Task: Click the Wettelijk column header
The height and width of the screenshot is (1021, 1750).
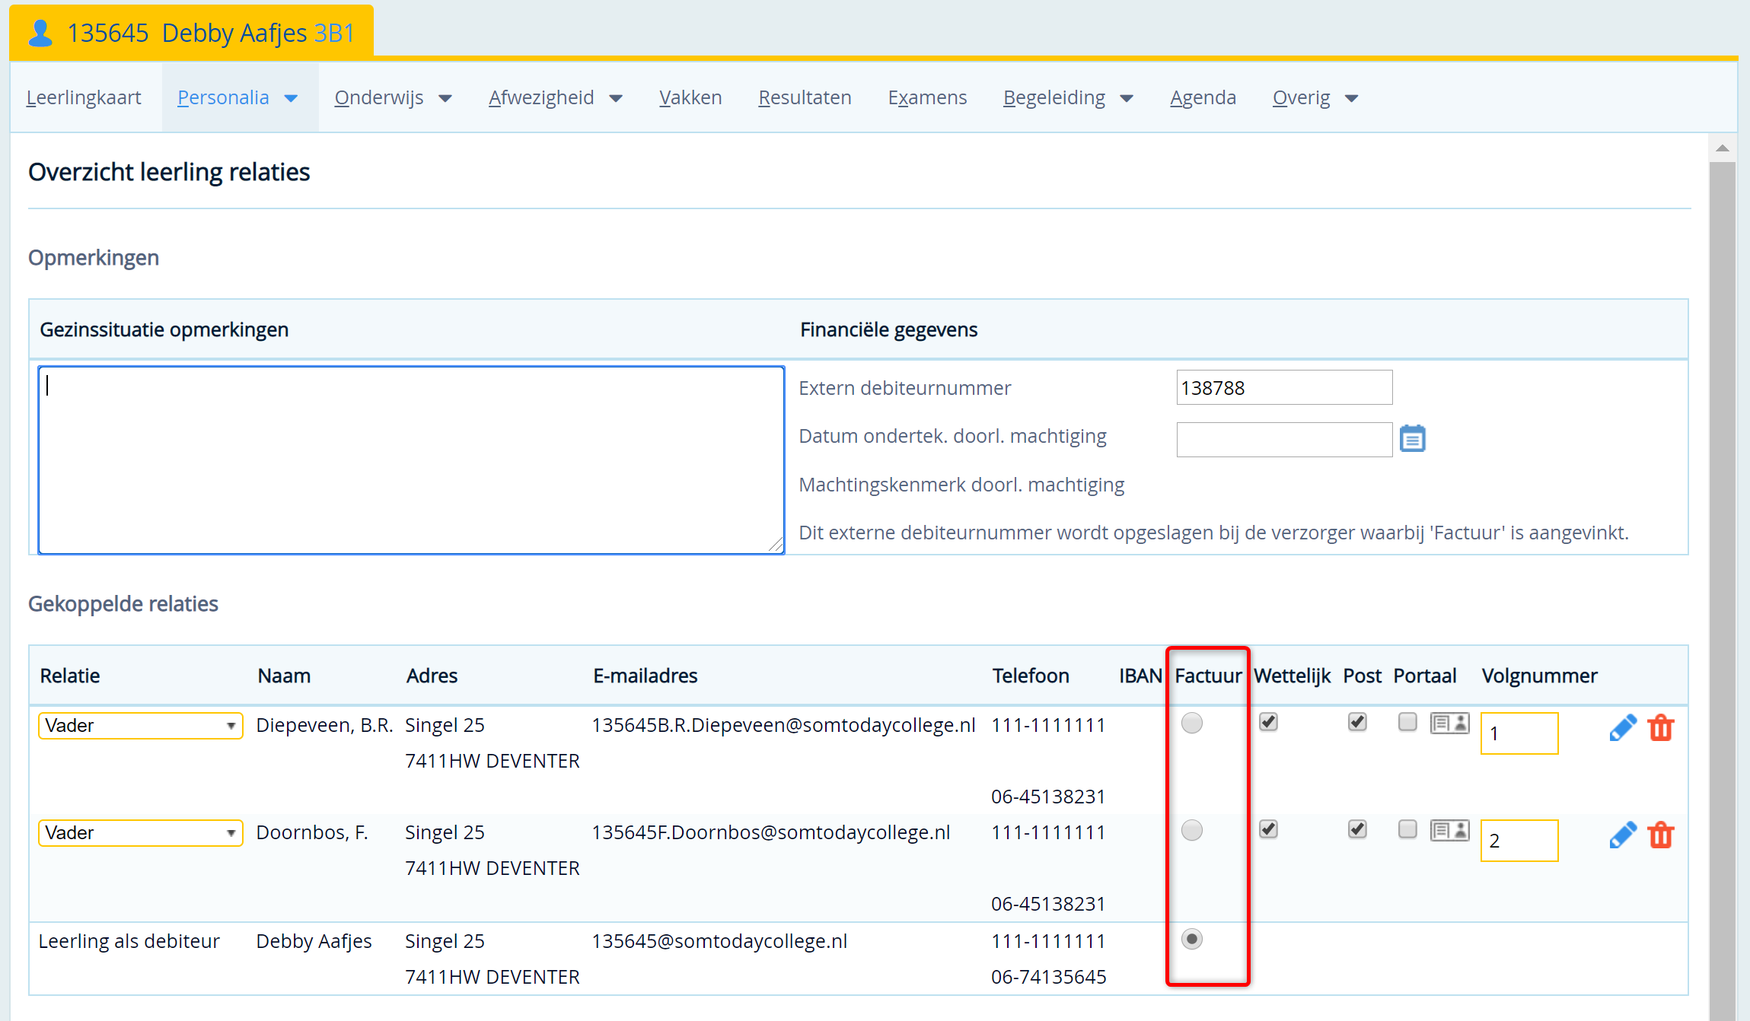Action: coord(1292,676)
